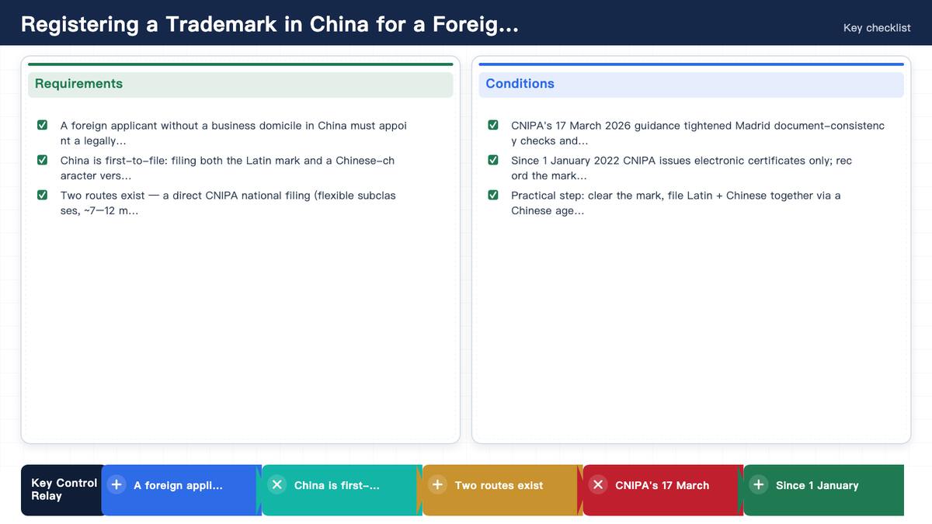Image resolution: width=932 pixels, height=524 pixels.
Task: Select the 'China is first-...' teal step
Action: pyautogui.click(x=343, y=491)
